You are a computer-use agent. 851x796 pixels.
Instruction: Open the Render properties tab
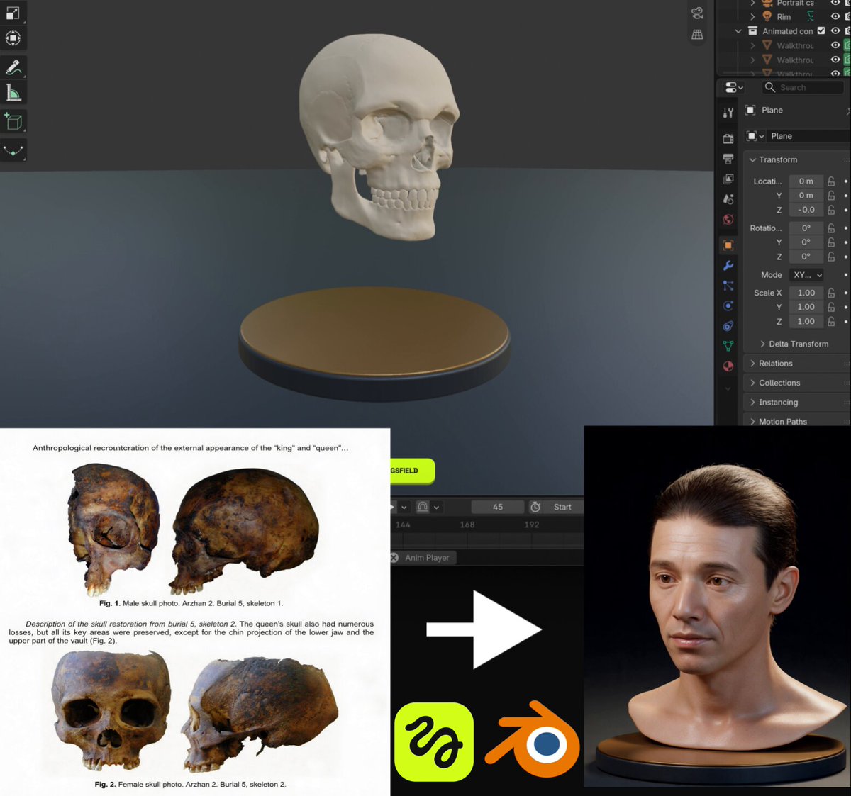(728, 139)
